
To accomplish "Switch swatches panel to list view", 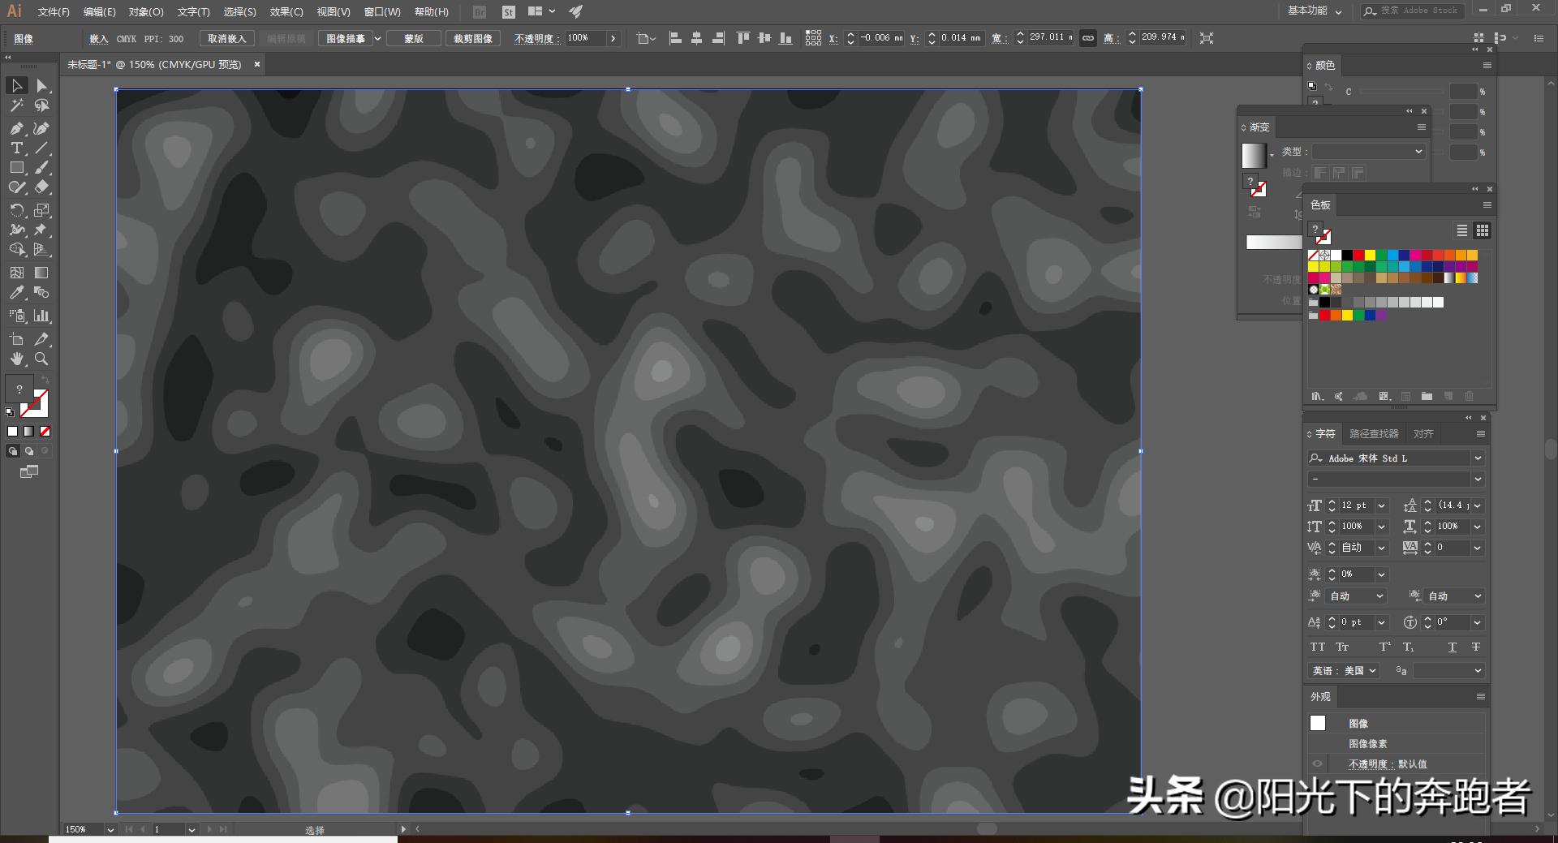I will (x=1462, y=230).
